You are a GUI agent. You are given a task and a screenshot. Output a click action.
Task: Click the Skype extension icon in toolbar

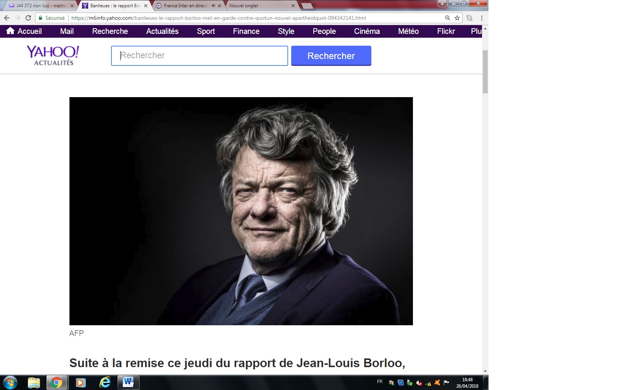point(469,18)
